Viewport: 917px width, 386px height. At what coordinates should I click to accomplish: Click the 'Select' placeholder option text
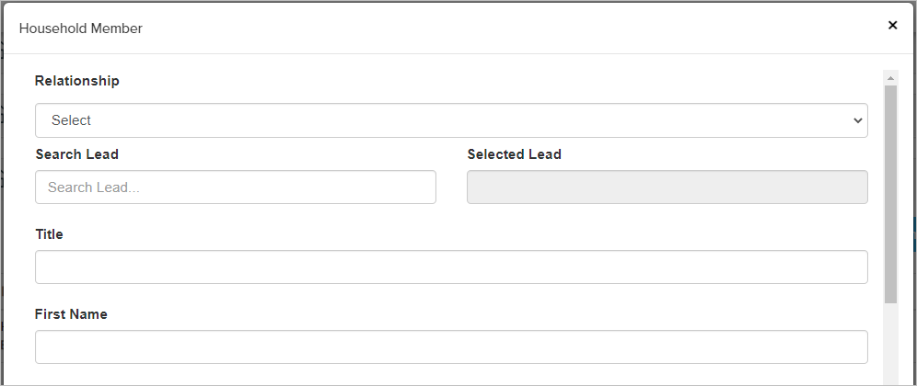tap(72, 120)
